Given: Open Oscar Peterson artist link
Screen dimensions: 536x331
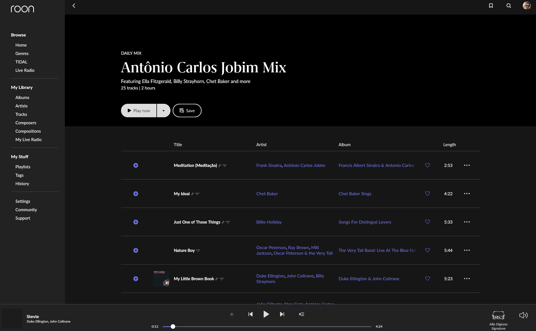Looking at the screenshot, I should coord(271,248).
